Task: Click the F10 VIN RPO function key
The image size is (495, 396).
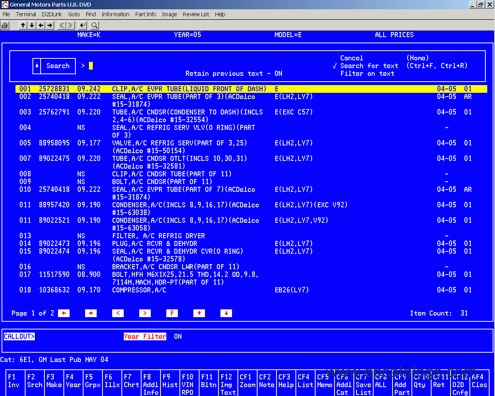Action: pyautogui.click(x=188, y=384)
